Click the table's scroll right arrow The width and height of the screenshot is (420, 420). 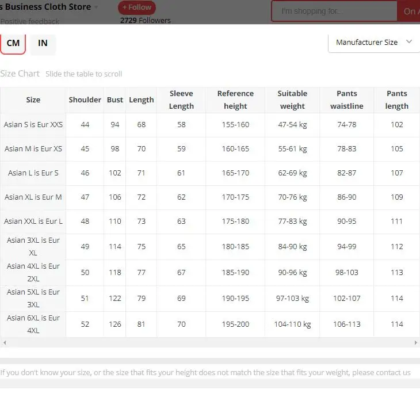(415, 342)
